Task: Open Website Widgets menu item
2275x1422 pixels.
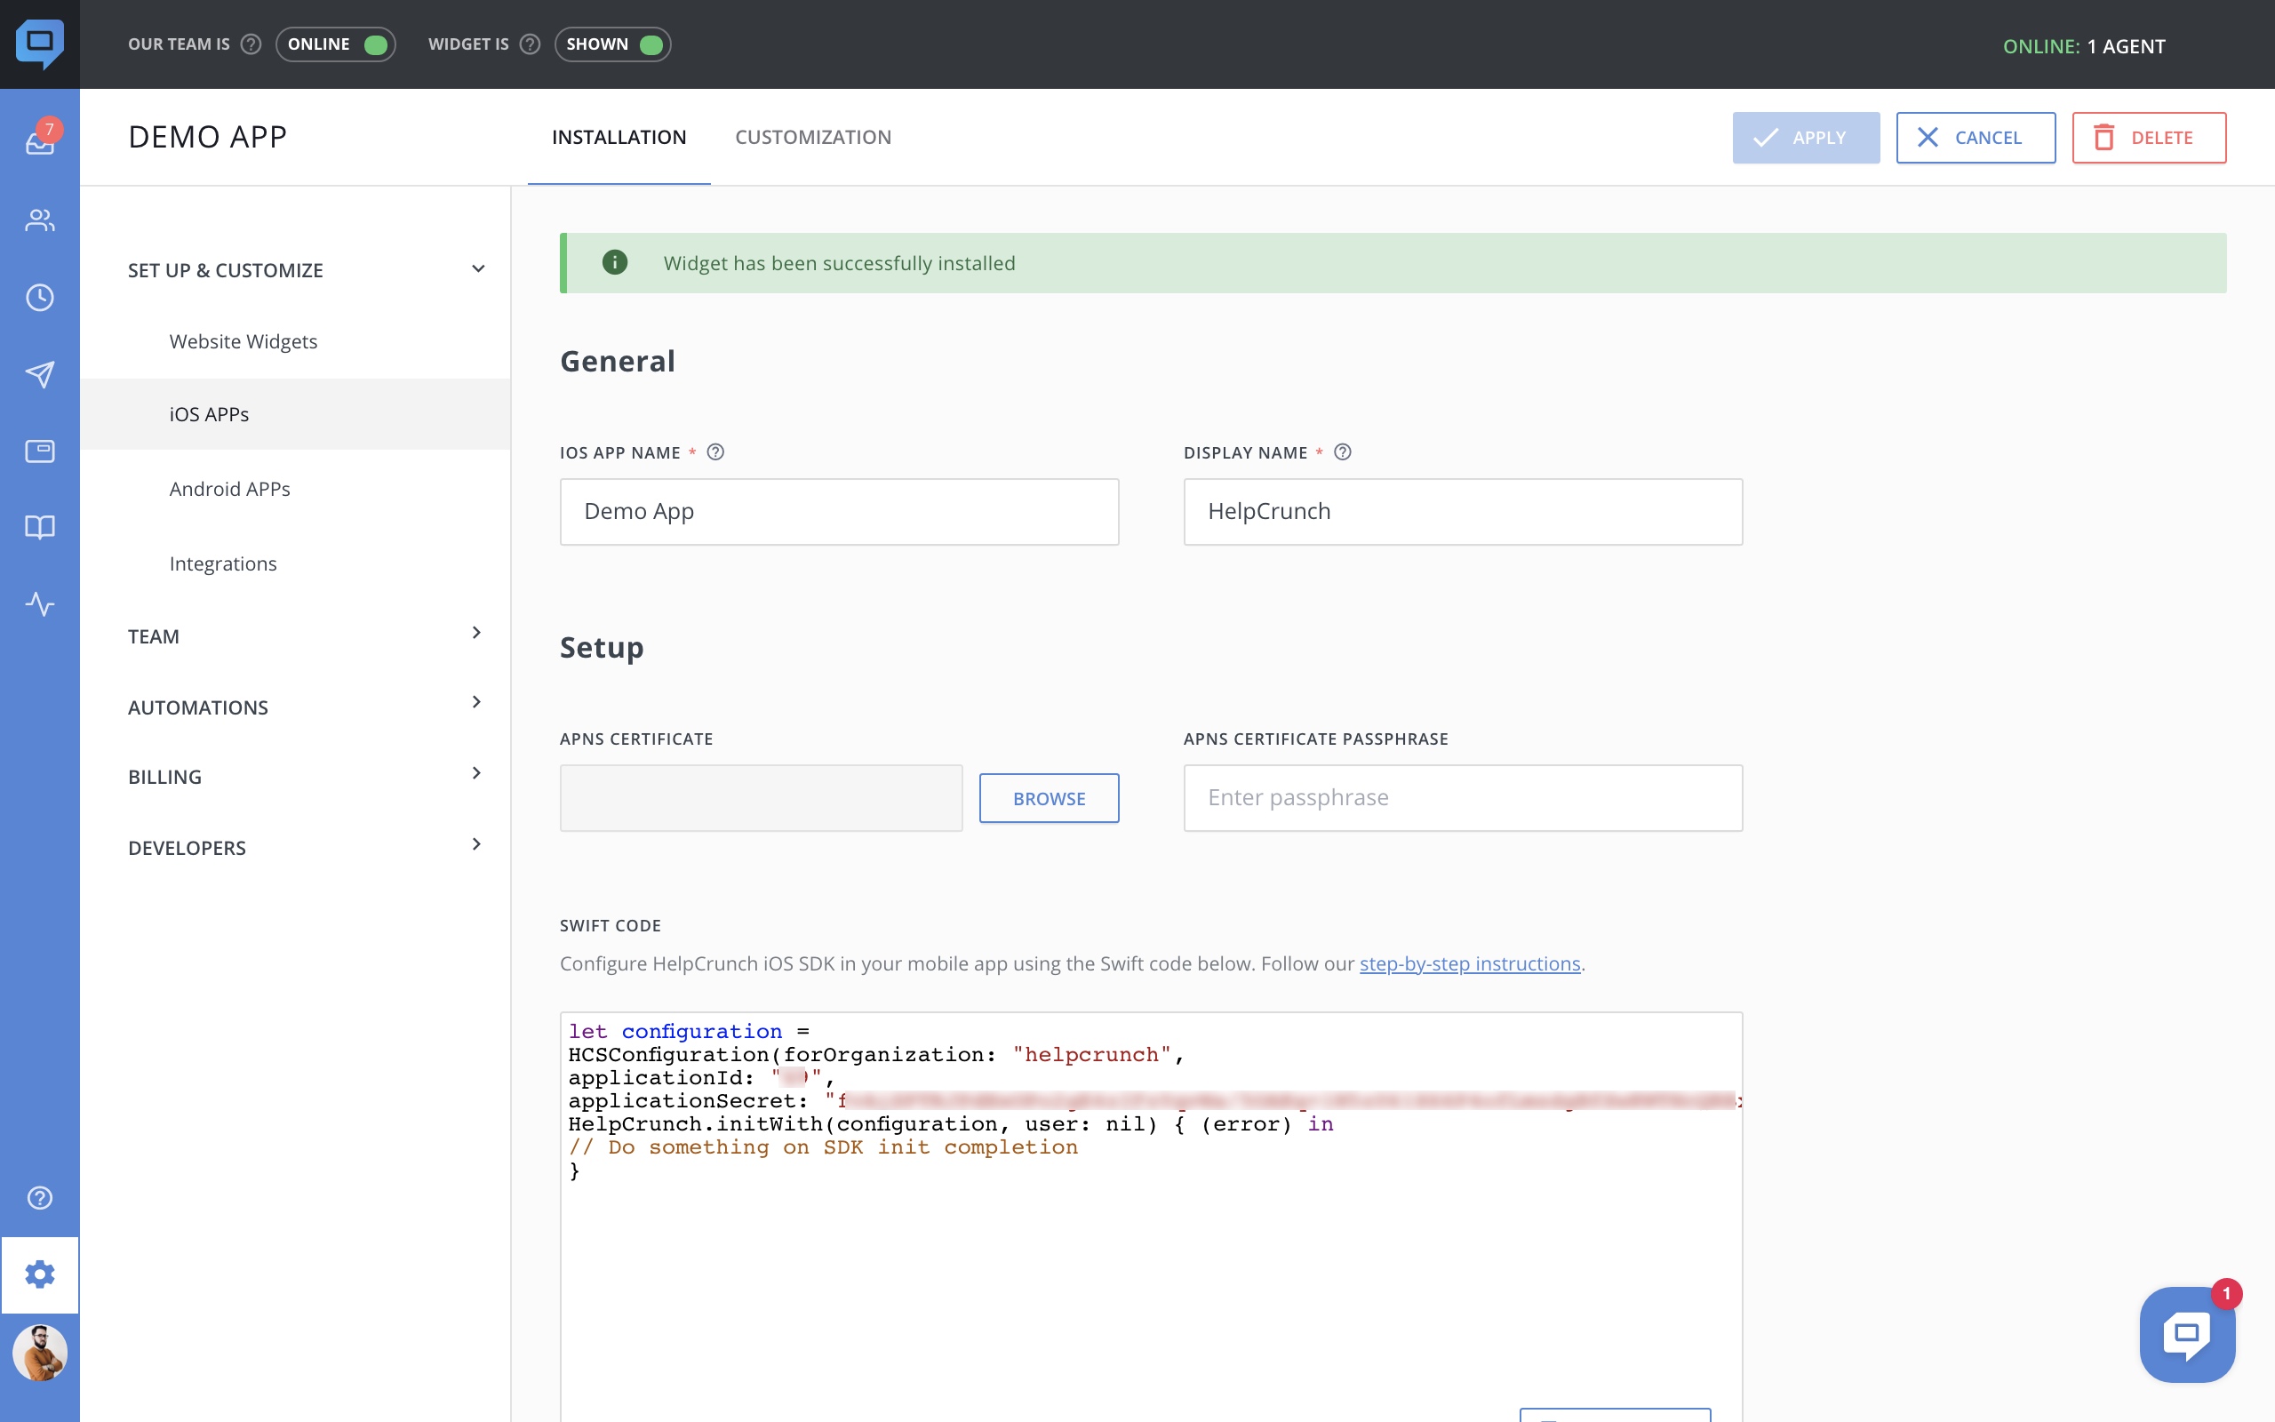Action: 243,341
